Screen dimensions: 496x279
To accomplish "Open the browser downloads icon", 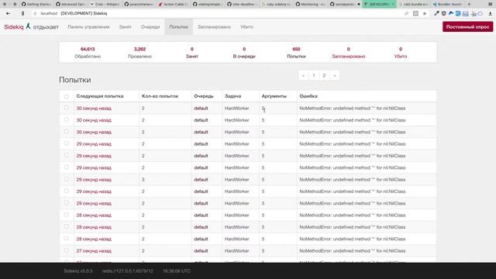I will point(491,14).
